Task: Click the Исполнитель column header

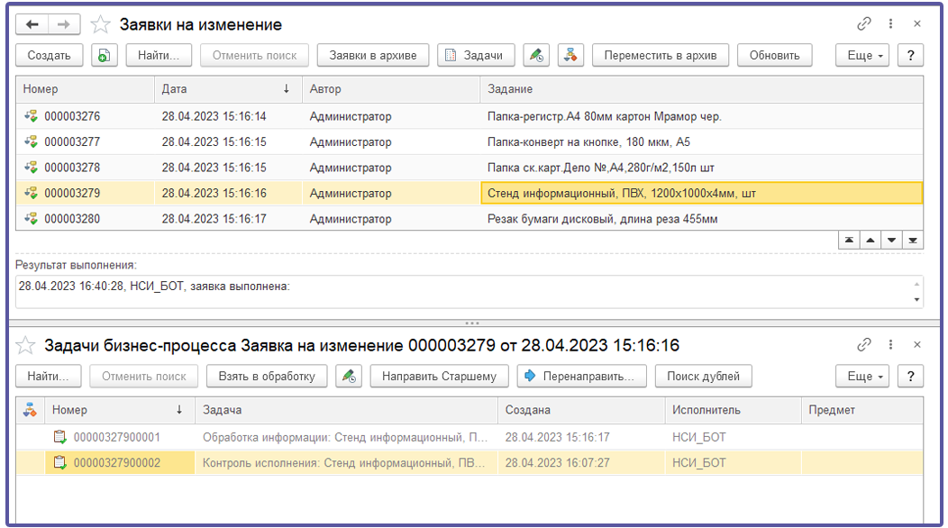Action: (733, 410)
